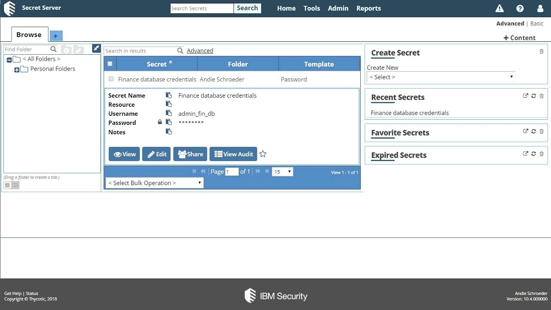The image size is (551, 310).
Task: Add a new tab with plus button
Action: click(x=56, y=36)
